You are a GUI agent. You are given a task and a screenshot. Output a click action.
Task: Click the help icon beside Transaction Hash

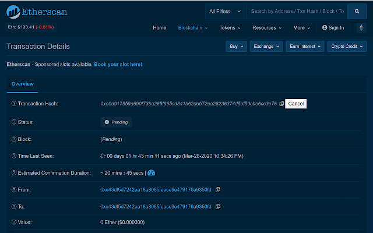click(14, 104)
